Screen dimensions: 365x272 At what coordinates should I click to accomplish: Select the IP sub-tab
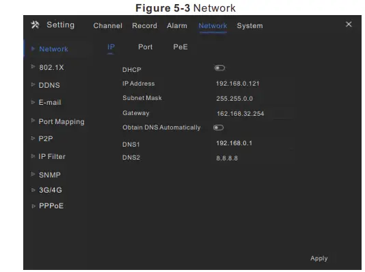(x=111, y=47)
